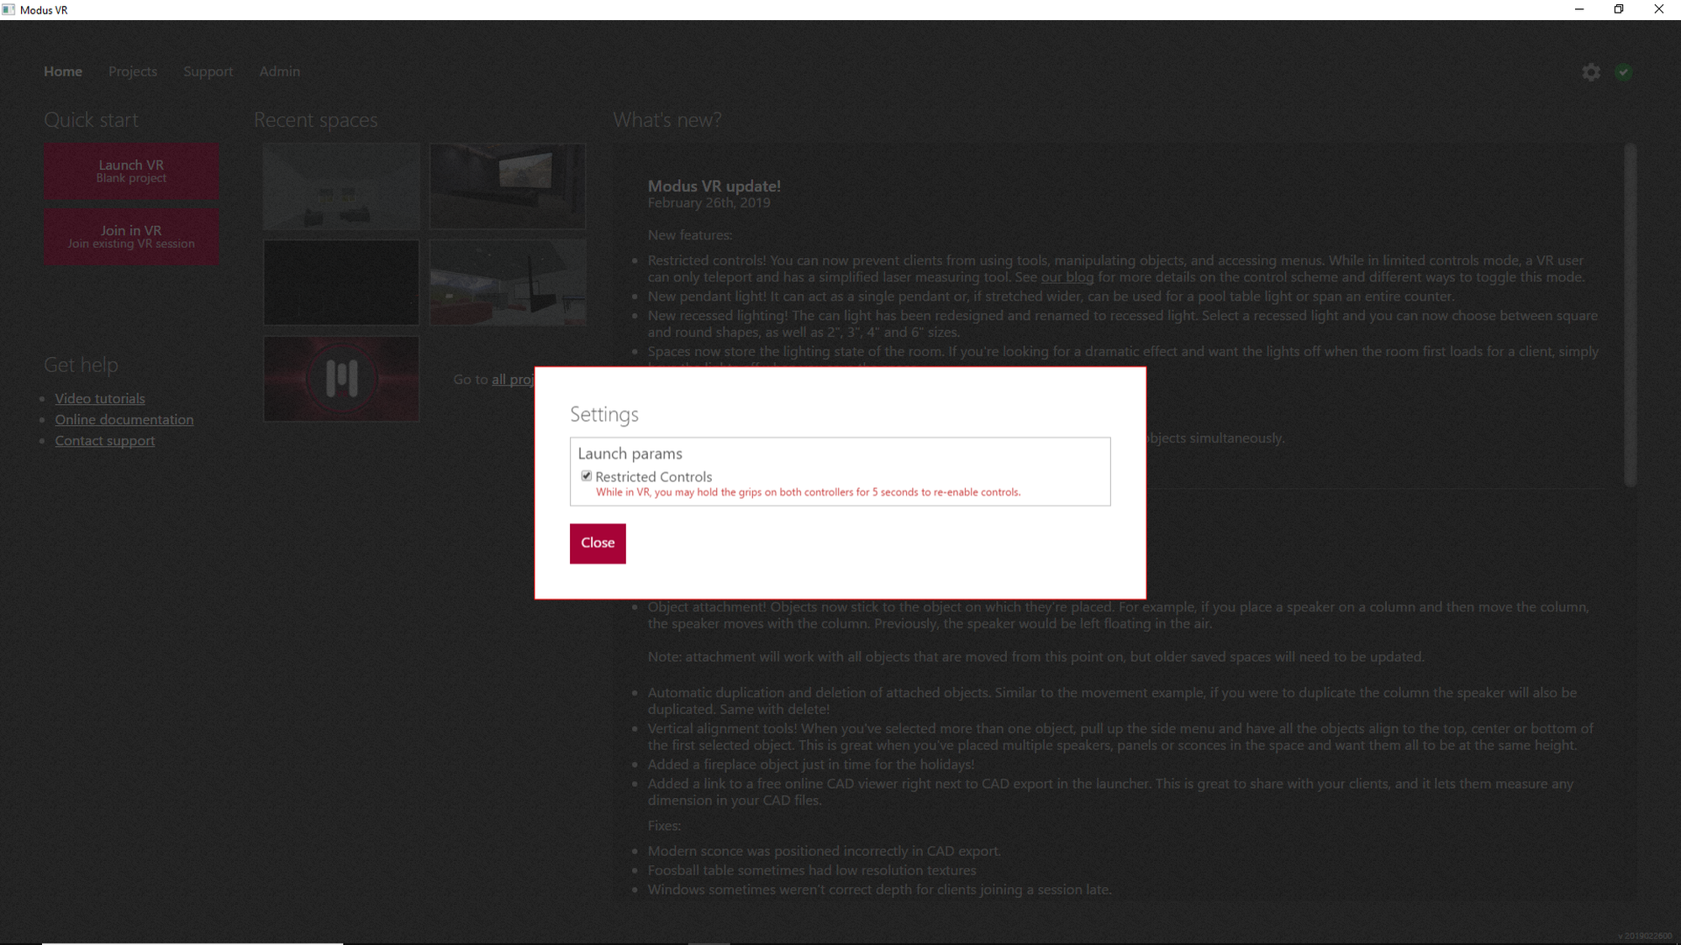Open the settings gear icon
Viewport: 1681px width, 945px height.
1591,72
